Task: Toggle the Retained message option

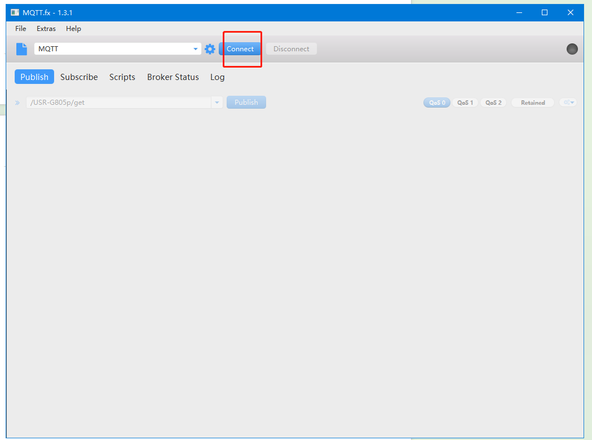Action: coord(533,103)
